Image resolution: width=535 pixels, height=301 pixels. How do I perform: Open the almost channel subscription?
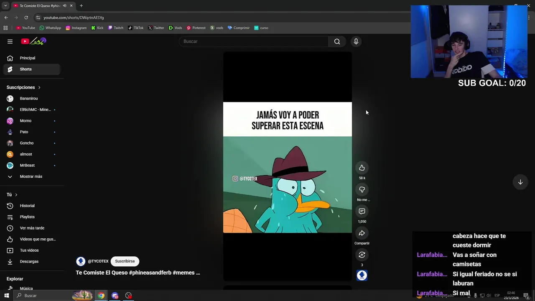click(x=33, y=154)
